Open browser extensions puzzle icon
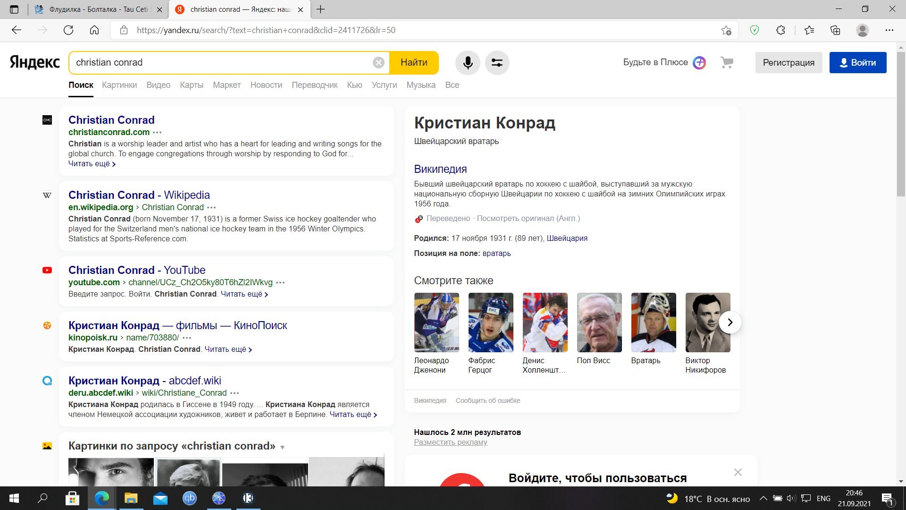This screenshot has height=510, width=906. 780,30
